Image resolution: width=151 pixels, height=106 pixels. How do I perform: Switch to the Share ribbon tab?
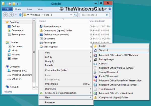coord(29,9)
